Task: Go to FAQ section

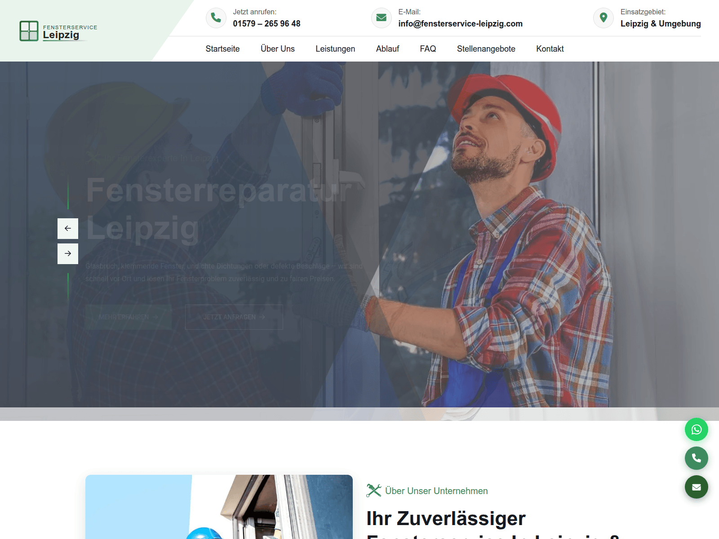Action: click(428, 49)
